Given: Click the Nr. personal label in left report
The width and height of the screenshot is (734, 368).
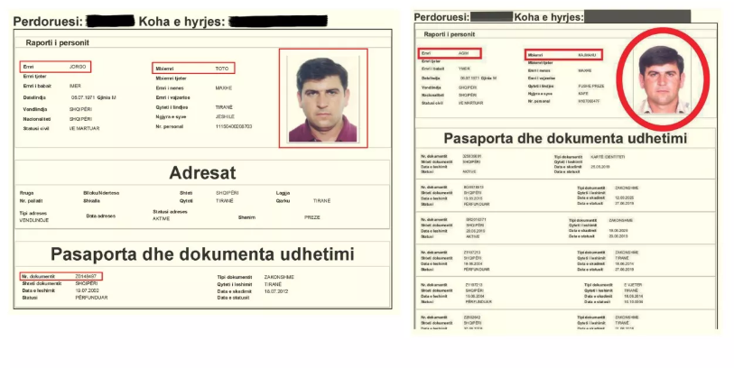Looking at the screenshot, I should click(x=170, y=126).
